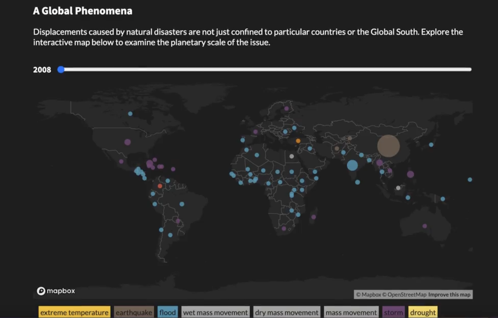Click the purple storm bubble in the USA

tap(127, 142)
